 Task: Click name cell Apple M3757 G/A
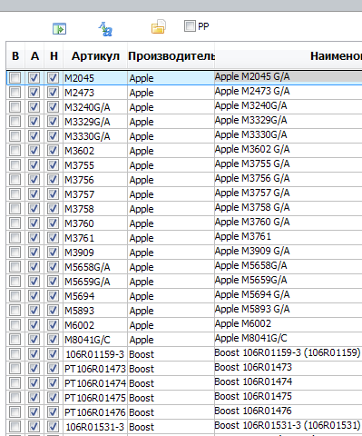point(289,193)
